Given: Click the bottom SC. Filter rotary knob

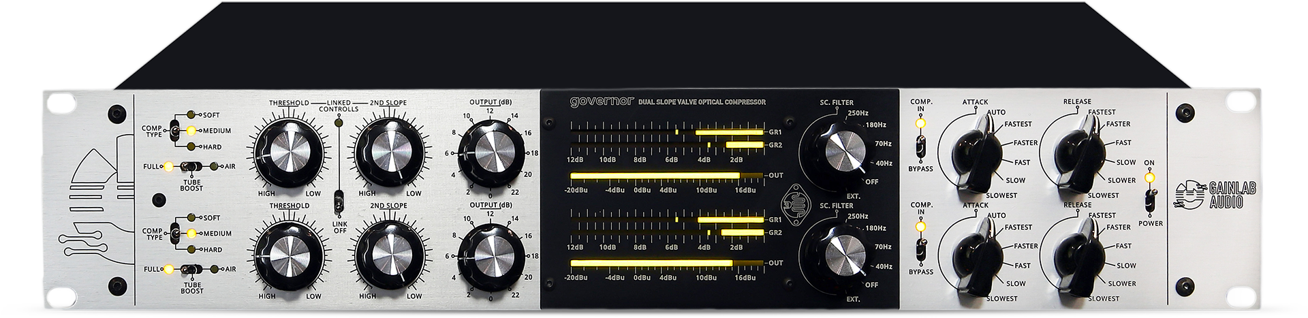Looking at the screenshot, I should 835,255.
